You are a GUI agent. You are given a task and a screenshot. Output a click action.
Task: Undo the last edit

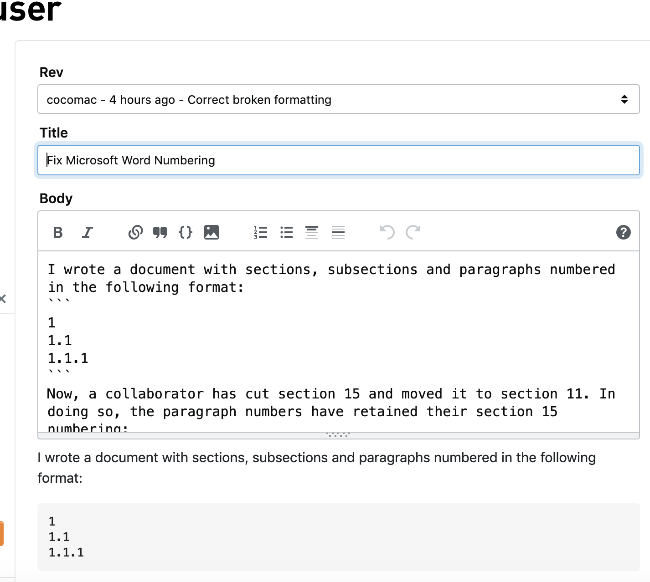(387, 232)
